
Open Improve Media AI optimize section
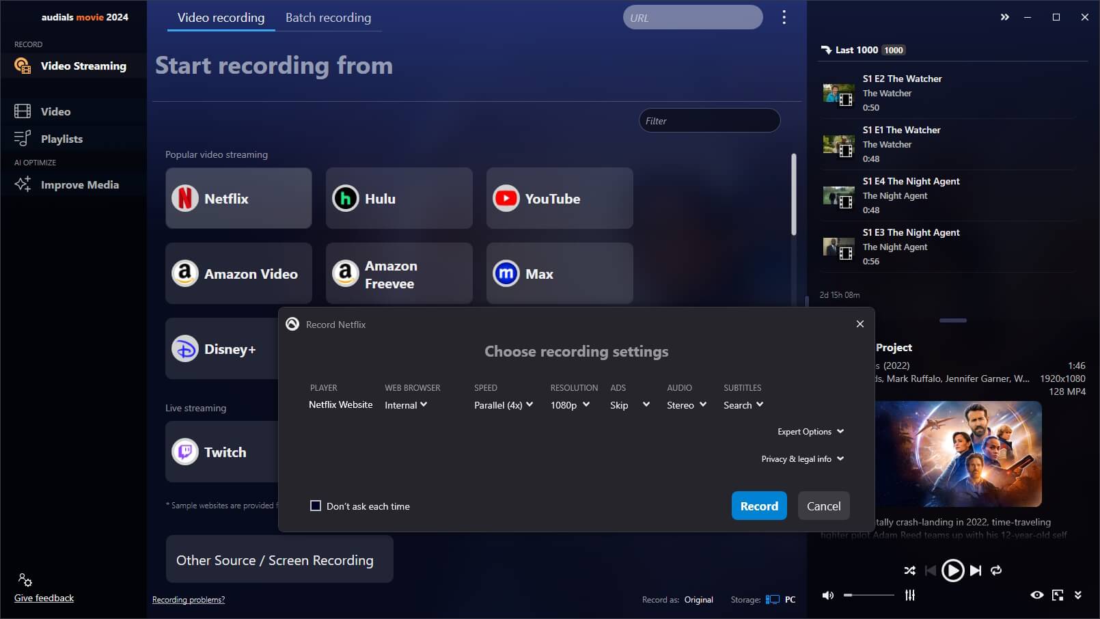point(73,184)
